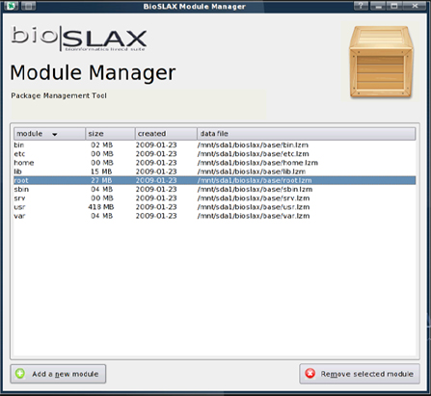This screenshot has width=431, height=396.
Task: Click the help question mark title button
Action: pos(361,6)
